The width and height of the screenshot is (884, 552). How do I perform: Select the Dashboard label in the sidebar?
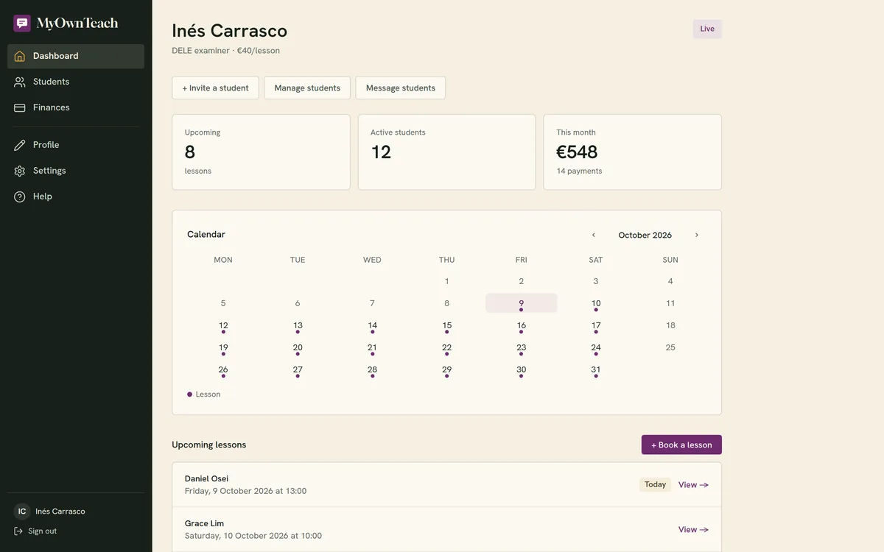tap(55, 56)
